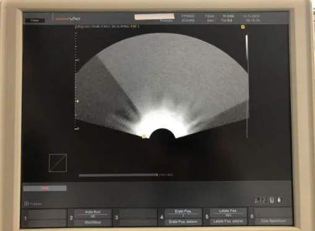Click the Voluson logo in the header
Screen dimensions: 315x231
(68, 19)
